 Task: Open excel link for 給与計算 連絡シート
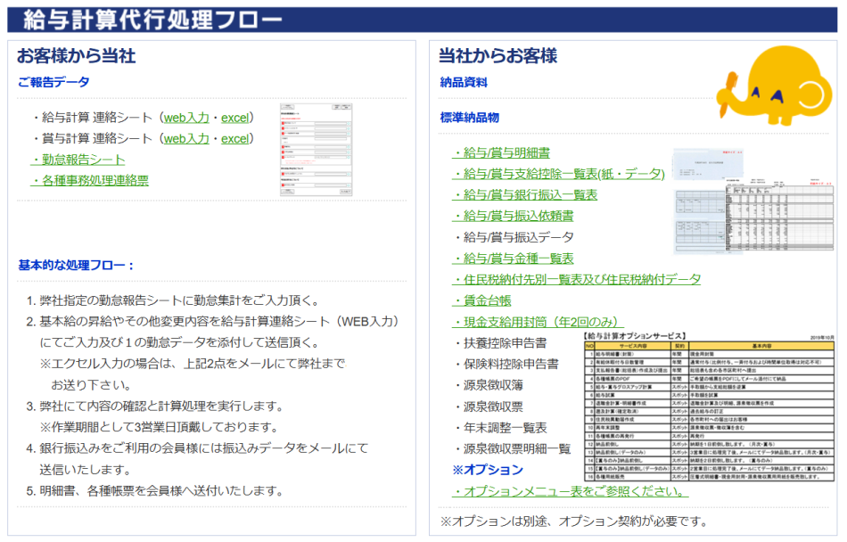[235, 117]
